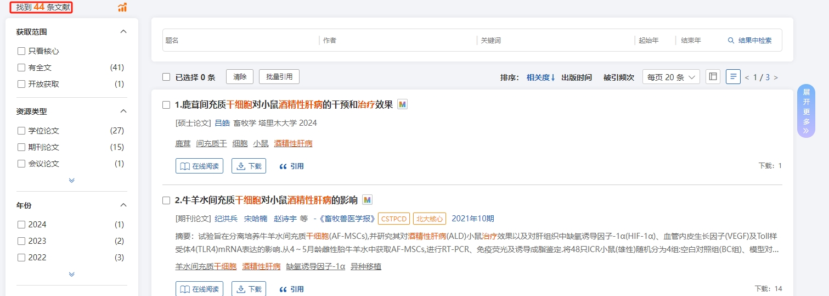
Task: Go to previous results page arrow
Action: tap(747, 77)
